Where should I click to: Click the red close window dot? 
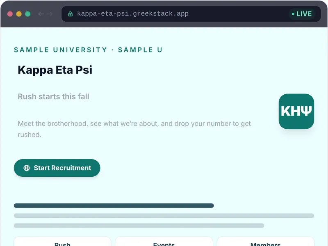click(10, 14)
